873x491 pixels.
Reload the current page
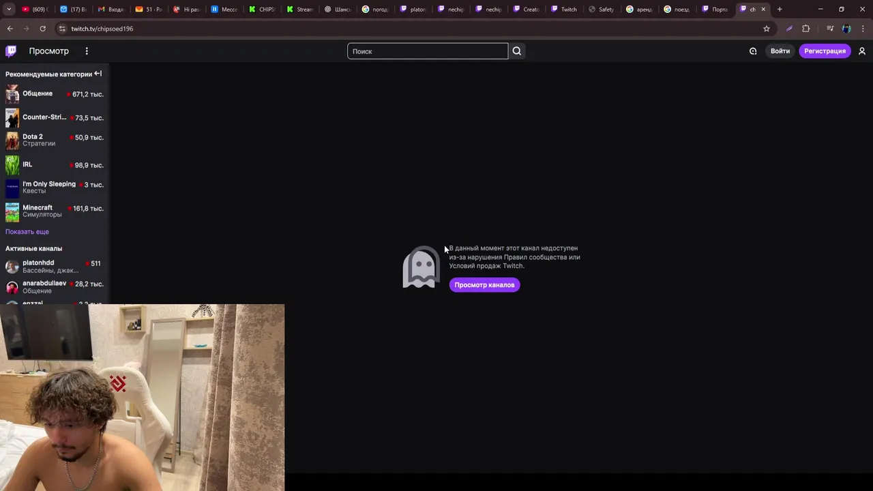(x=42, y=29)
